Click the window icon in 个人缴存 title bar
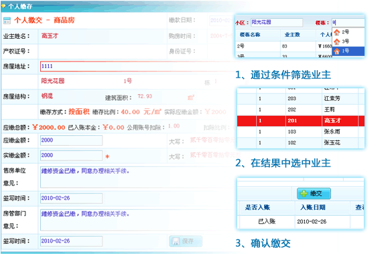The width and height of the screenshot is (392, 254). [x=3, y=6]
